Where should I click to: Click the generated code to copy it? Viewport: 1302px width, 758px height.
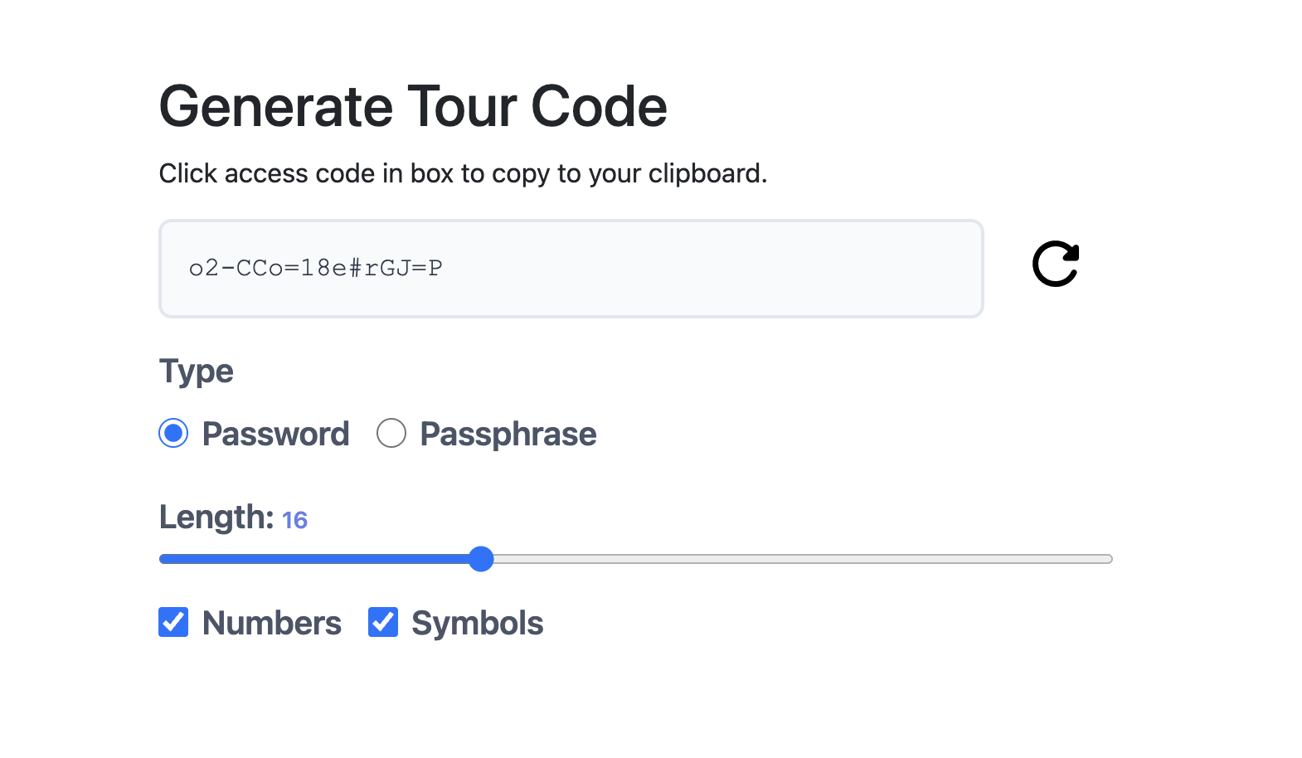[x=315, y=268]
